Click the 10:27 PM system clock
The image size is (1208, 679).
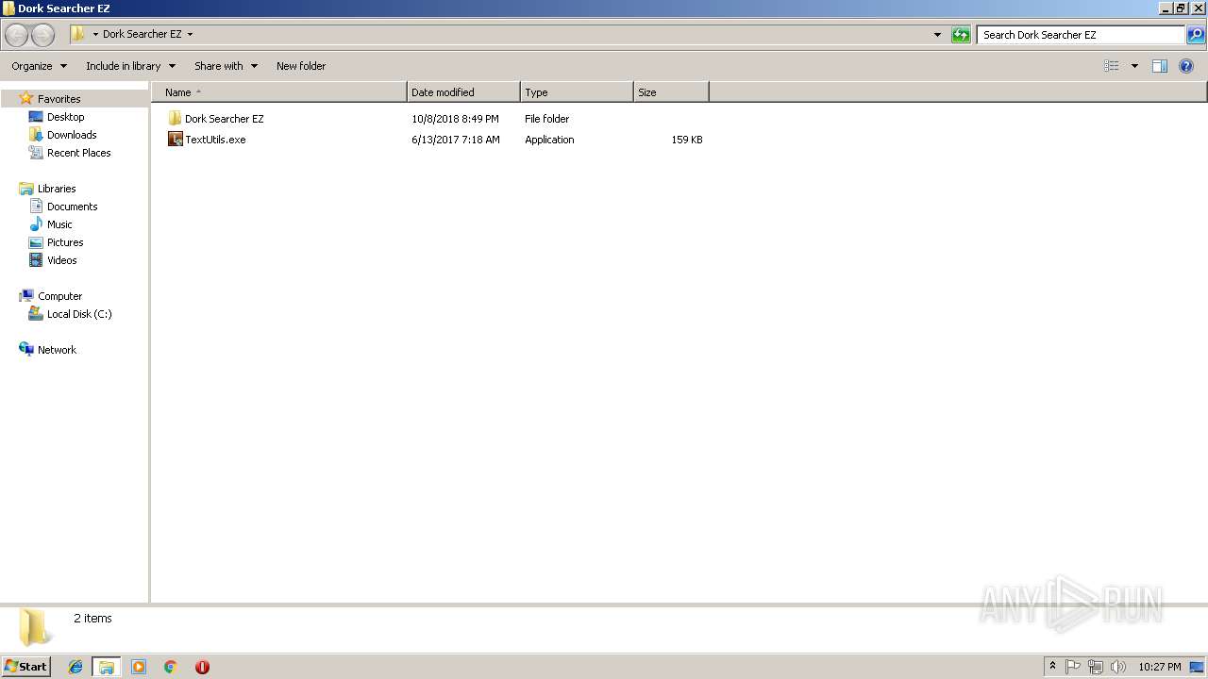1160,667
